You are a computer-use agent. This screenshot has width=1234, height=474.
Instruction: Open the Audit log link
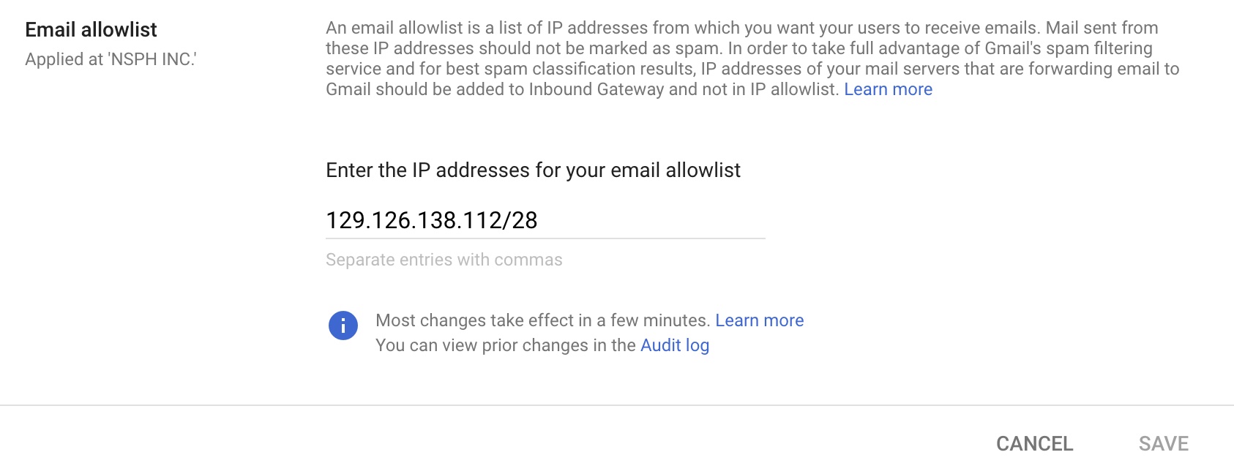coord(674,345)
